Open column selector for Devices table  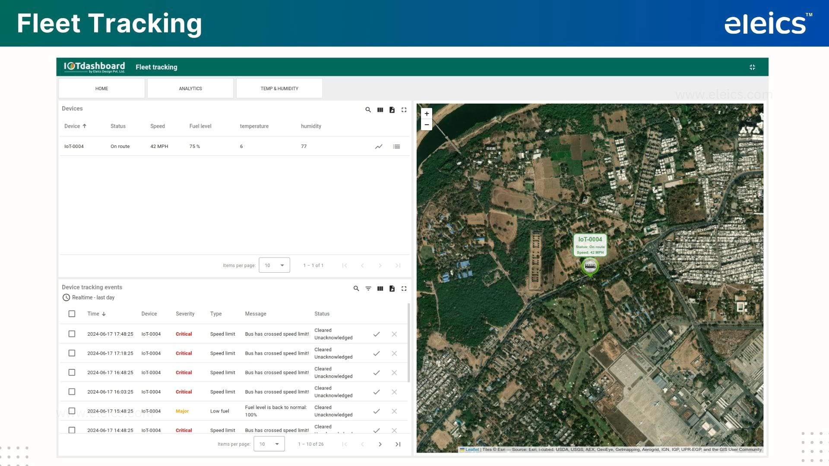point(380,110)
